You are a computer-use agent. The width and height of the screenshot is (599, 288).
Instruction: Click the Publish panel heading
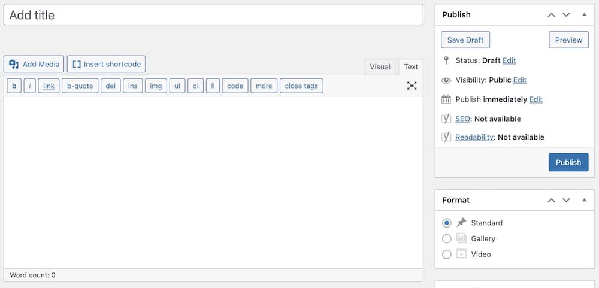[456, 15]
